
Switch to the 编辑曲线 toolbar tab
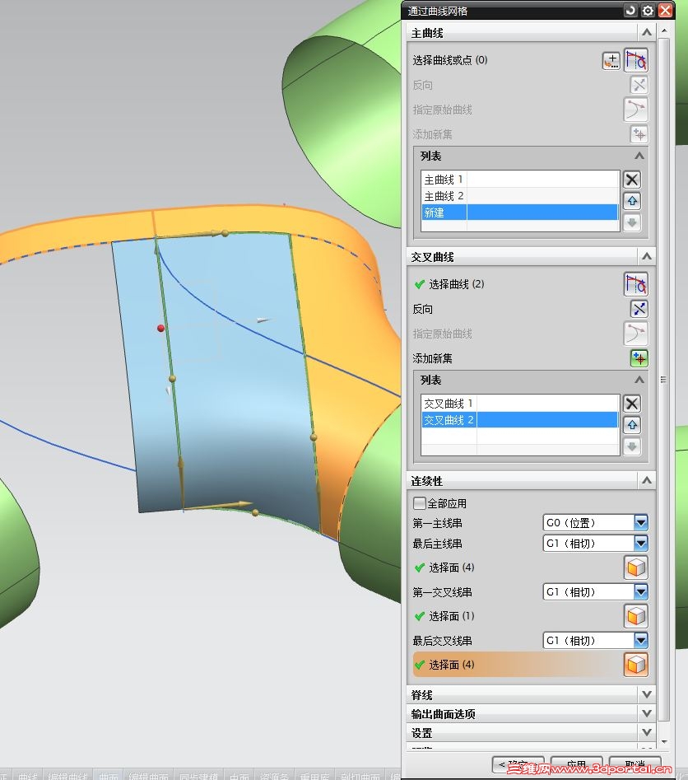coord(68,776)
